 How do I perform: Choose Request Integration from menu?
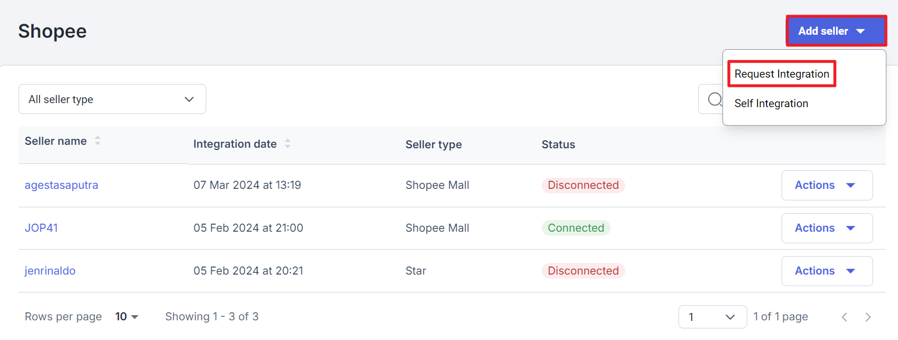click(x=782, y=74)
